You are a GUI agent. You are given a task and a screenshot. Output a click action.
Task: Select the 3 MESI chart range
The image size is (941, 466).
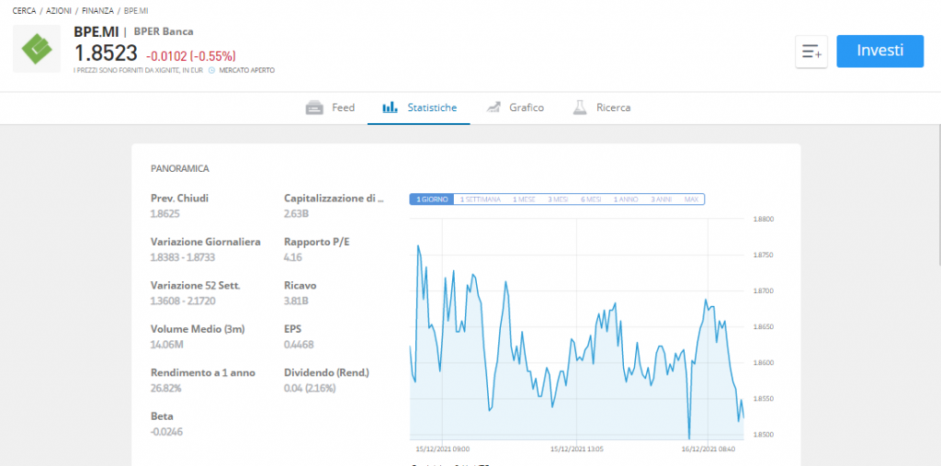(558, 199)
